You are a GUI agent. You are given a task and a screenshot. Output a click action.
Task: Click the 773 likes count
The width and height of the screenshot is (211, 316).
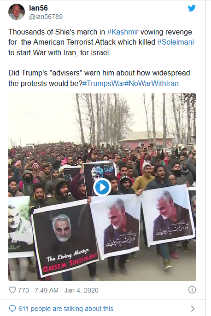pos(23,290)
